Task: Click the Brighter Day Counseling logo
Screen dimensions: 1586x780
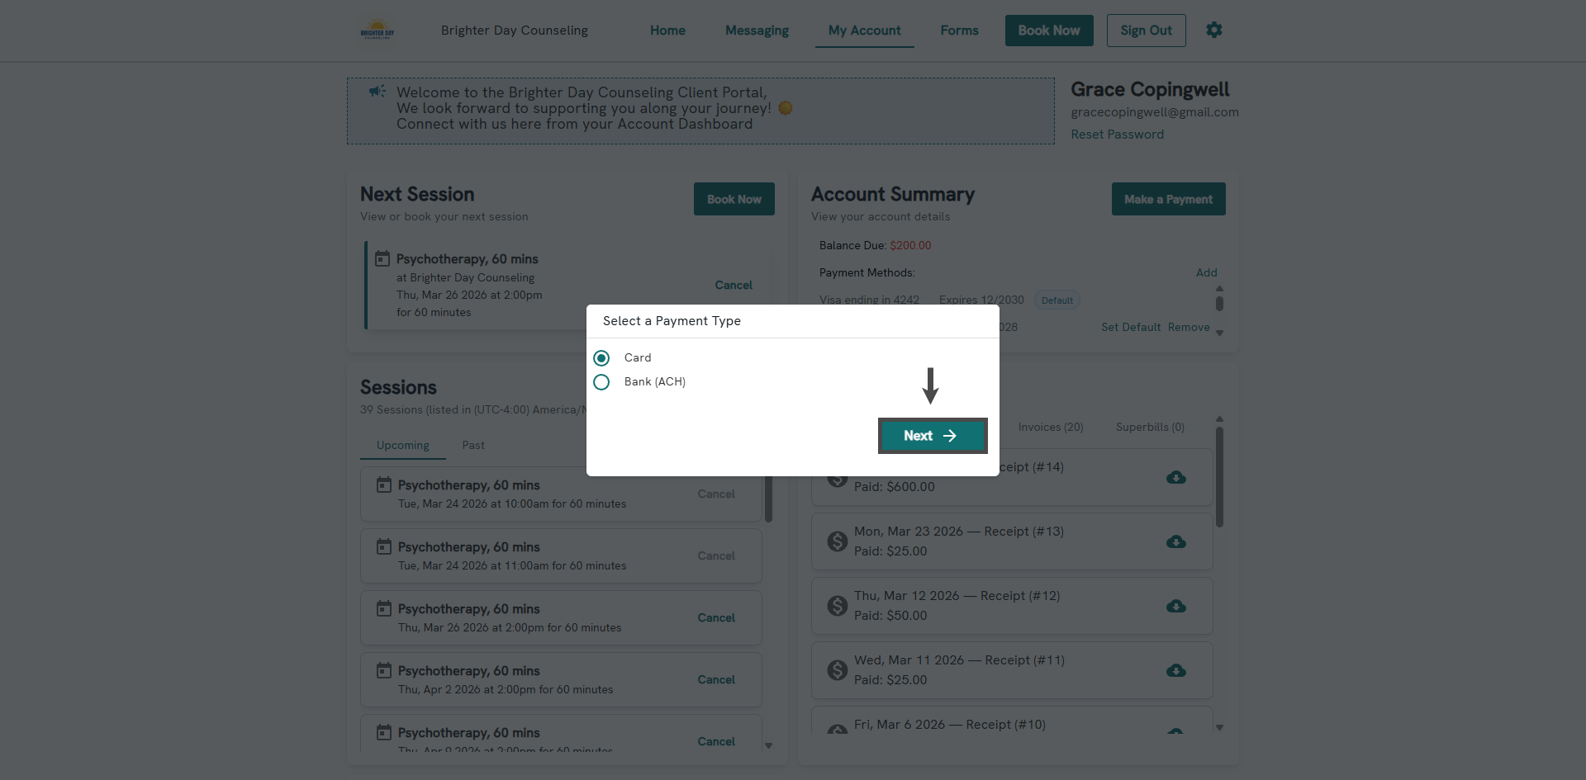Action: click(x=378, y=31)
